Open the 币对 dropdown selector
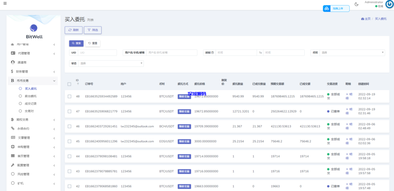The height and width of the screenshot is (191, 394). coord(352,53)
